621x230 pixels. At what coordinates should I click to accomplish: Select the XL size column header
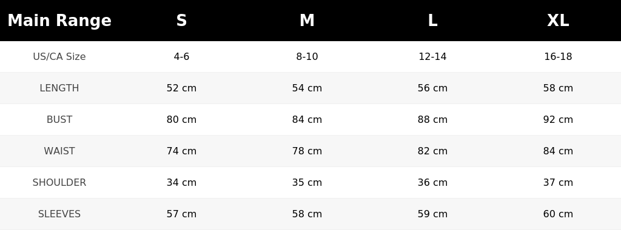pyautogui.click(x=558, y=21)
